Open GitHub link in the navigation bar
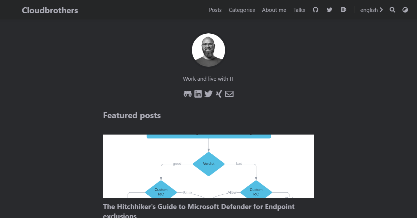This screenshot has width=417, height=218. 316,10
